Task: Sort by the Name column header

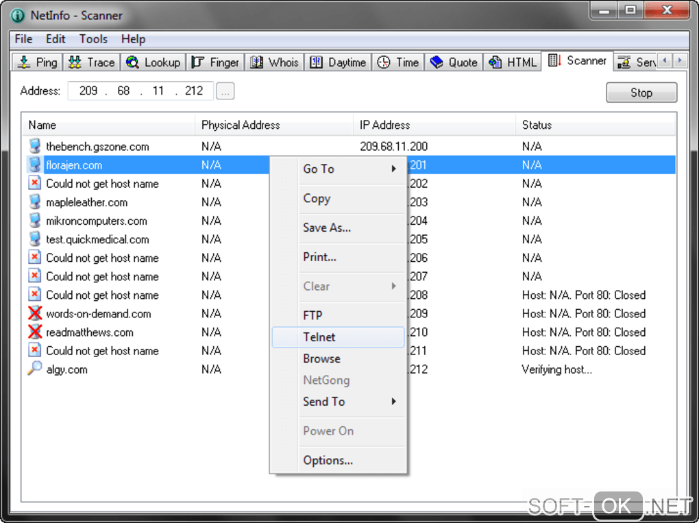Action: click(x=108, y=125)
